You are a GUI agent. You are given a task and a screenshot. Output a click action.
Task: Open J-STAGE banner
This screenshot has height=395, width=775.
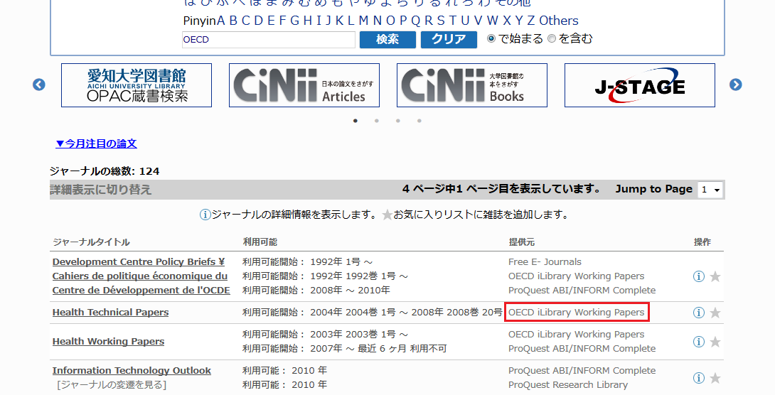640,85
